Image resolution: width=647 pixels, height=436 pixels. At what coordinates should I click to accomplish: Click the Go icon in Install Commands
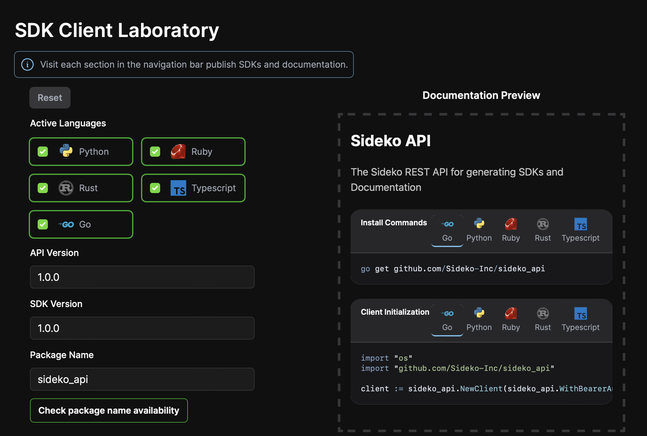point(447,224)
